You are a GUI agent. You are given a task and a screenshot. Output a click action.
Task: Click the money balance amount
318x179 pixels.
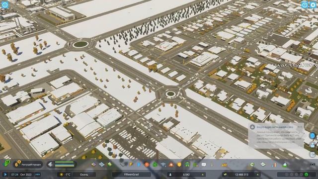click(x=242, y=175)
